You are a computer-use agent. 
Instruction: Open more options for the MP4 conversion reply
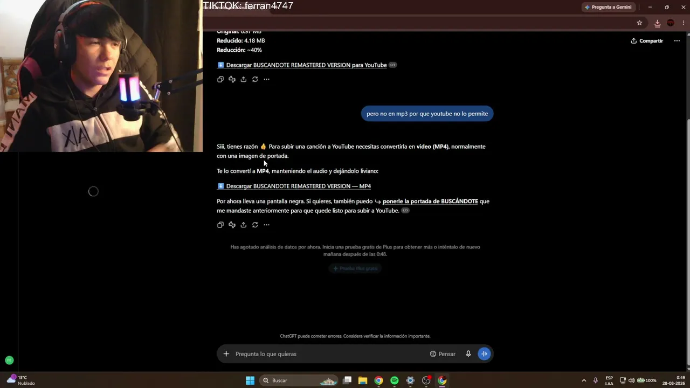click(266, 225)
